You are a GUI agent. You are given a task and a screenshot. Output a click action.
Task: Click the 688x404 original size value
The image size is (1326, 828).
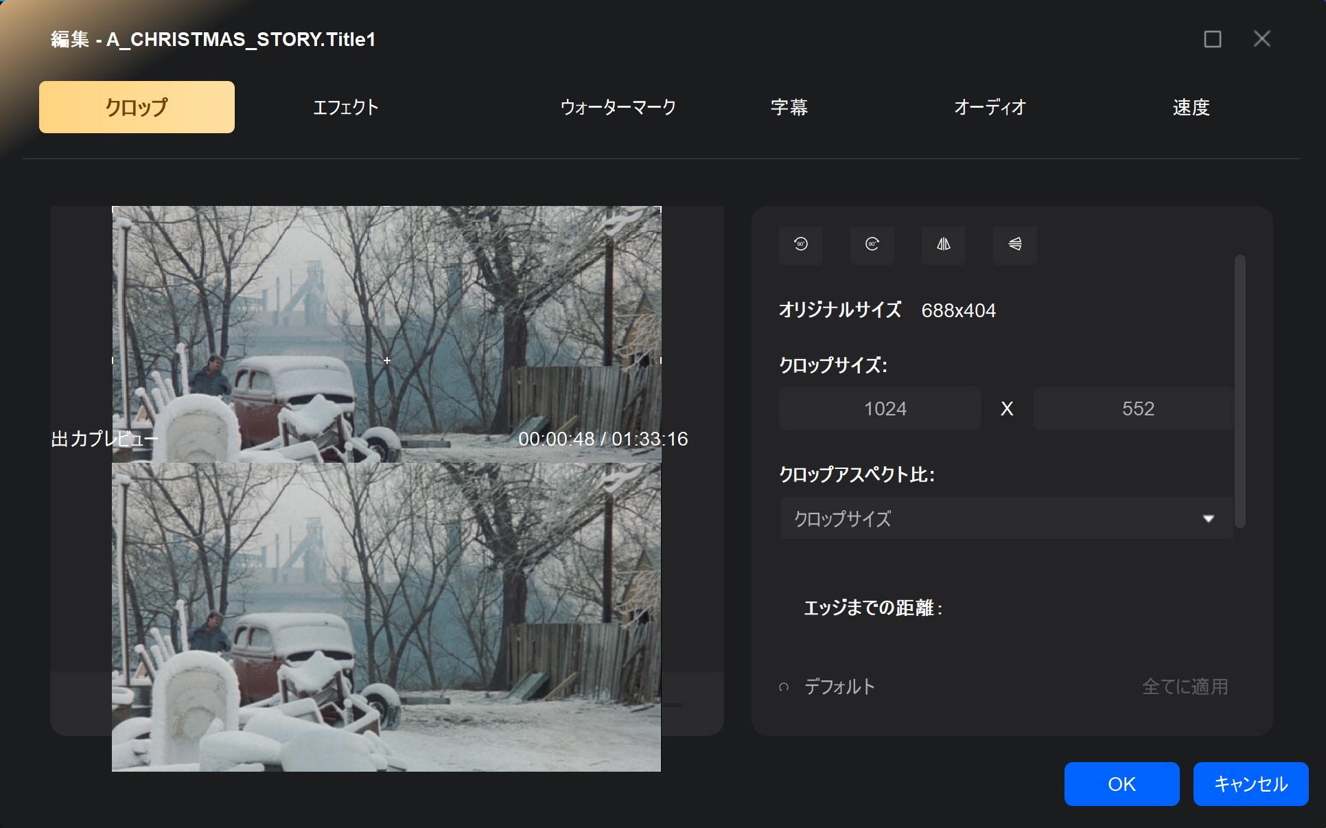pyautogui.click(x=958, y=310)
